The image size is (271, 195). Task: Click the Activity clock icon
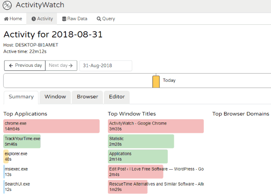[33, 19]
